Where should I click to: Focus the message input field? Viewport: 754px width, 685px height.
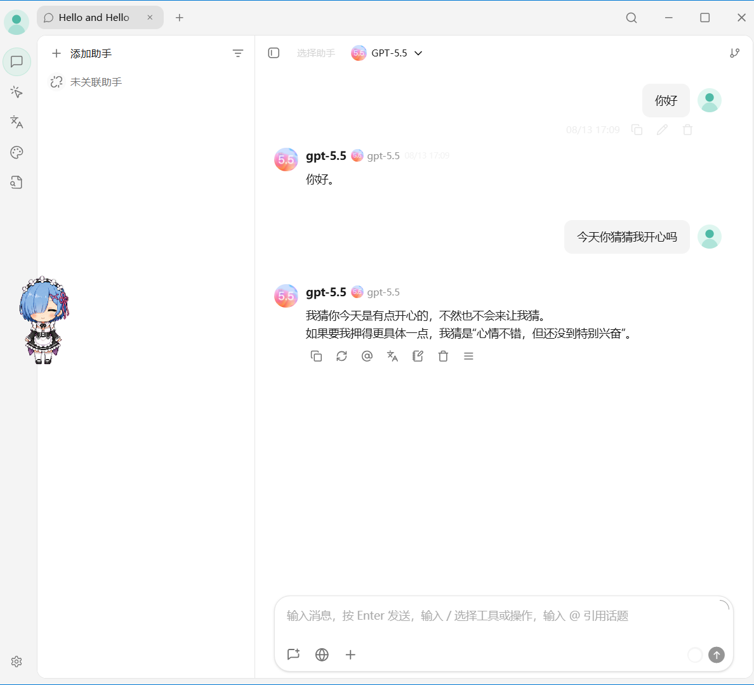pyautogui.click(x=503, y=616)
